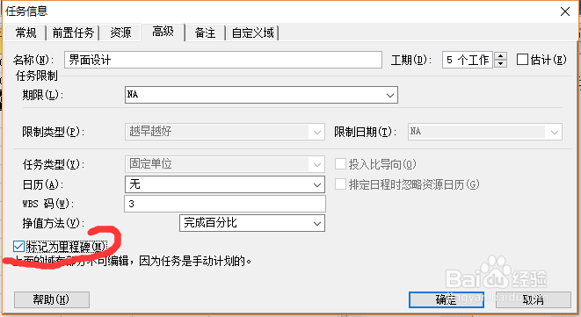Viewport: 581px width, 317px height.
Task: Expand the 日历 calendar dropdown
Action: 317,184
